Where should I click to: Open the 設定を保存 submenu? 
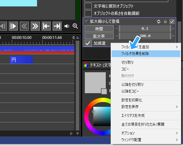(146, 107)
